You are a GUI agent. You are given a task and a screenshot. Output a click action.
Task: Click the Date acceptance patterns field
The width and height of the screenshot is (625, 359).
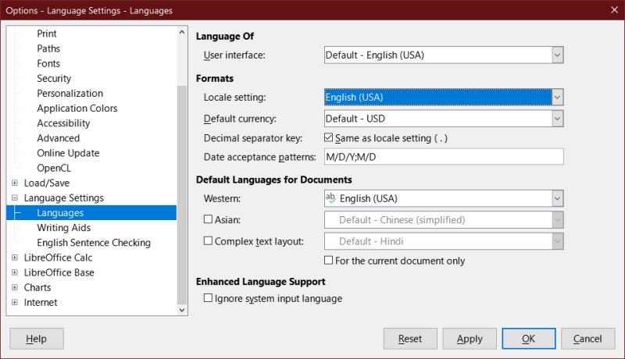[x=444, y=157]
